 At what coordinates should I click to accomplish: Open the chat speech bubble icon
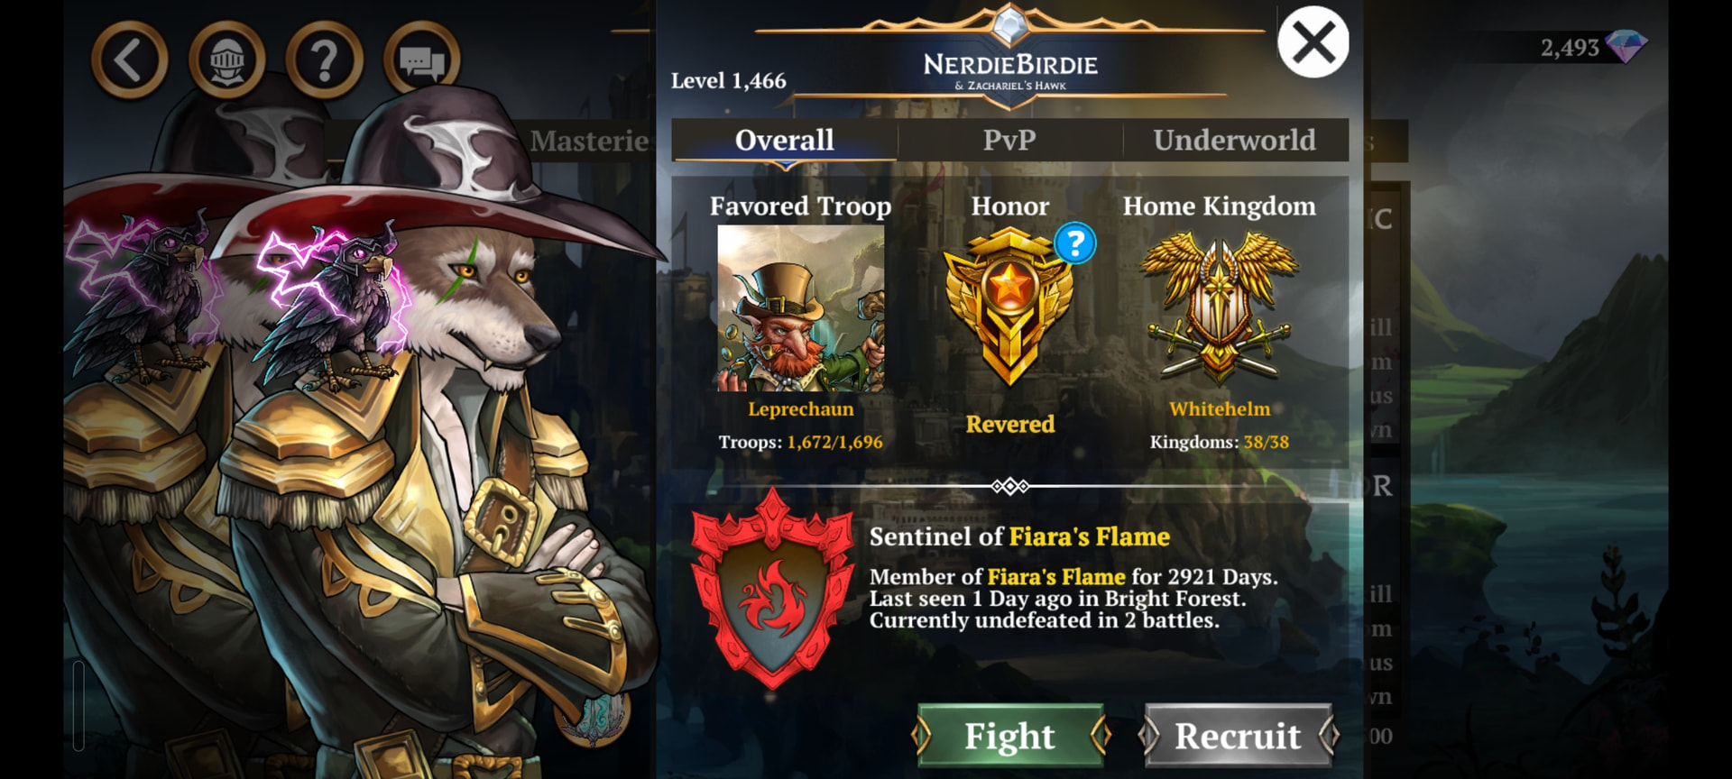tap(422, 60)
